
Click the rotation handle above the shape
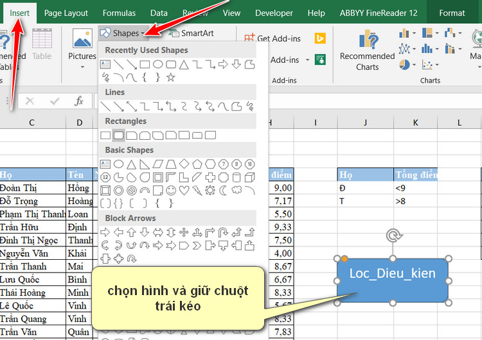(392, 235)
